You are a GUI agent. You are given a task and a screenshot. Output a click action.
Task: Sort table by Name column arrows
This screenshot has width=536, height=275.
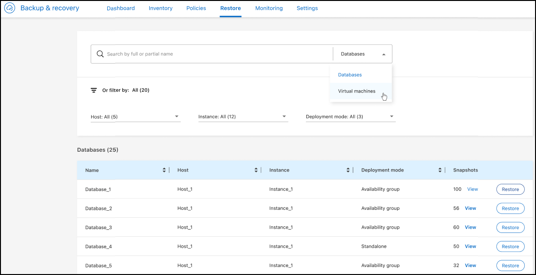click(164, 170)
